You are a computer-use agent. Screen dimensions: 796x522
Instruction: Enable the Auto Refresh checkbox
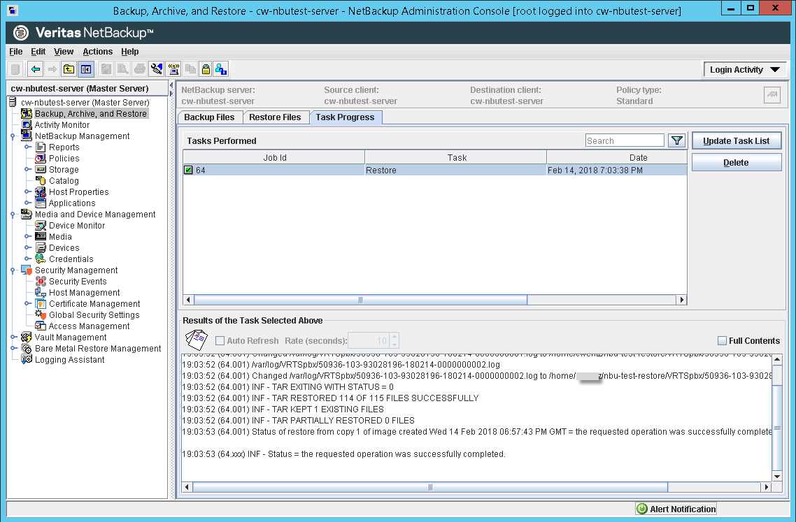point(220,340)
